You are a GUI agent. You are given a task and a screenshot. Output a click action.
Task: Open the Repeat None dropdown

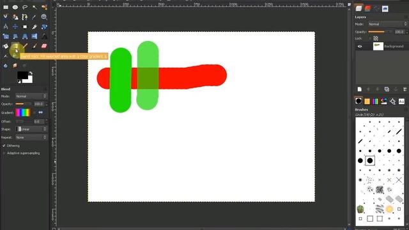[31, 137]
